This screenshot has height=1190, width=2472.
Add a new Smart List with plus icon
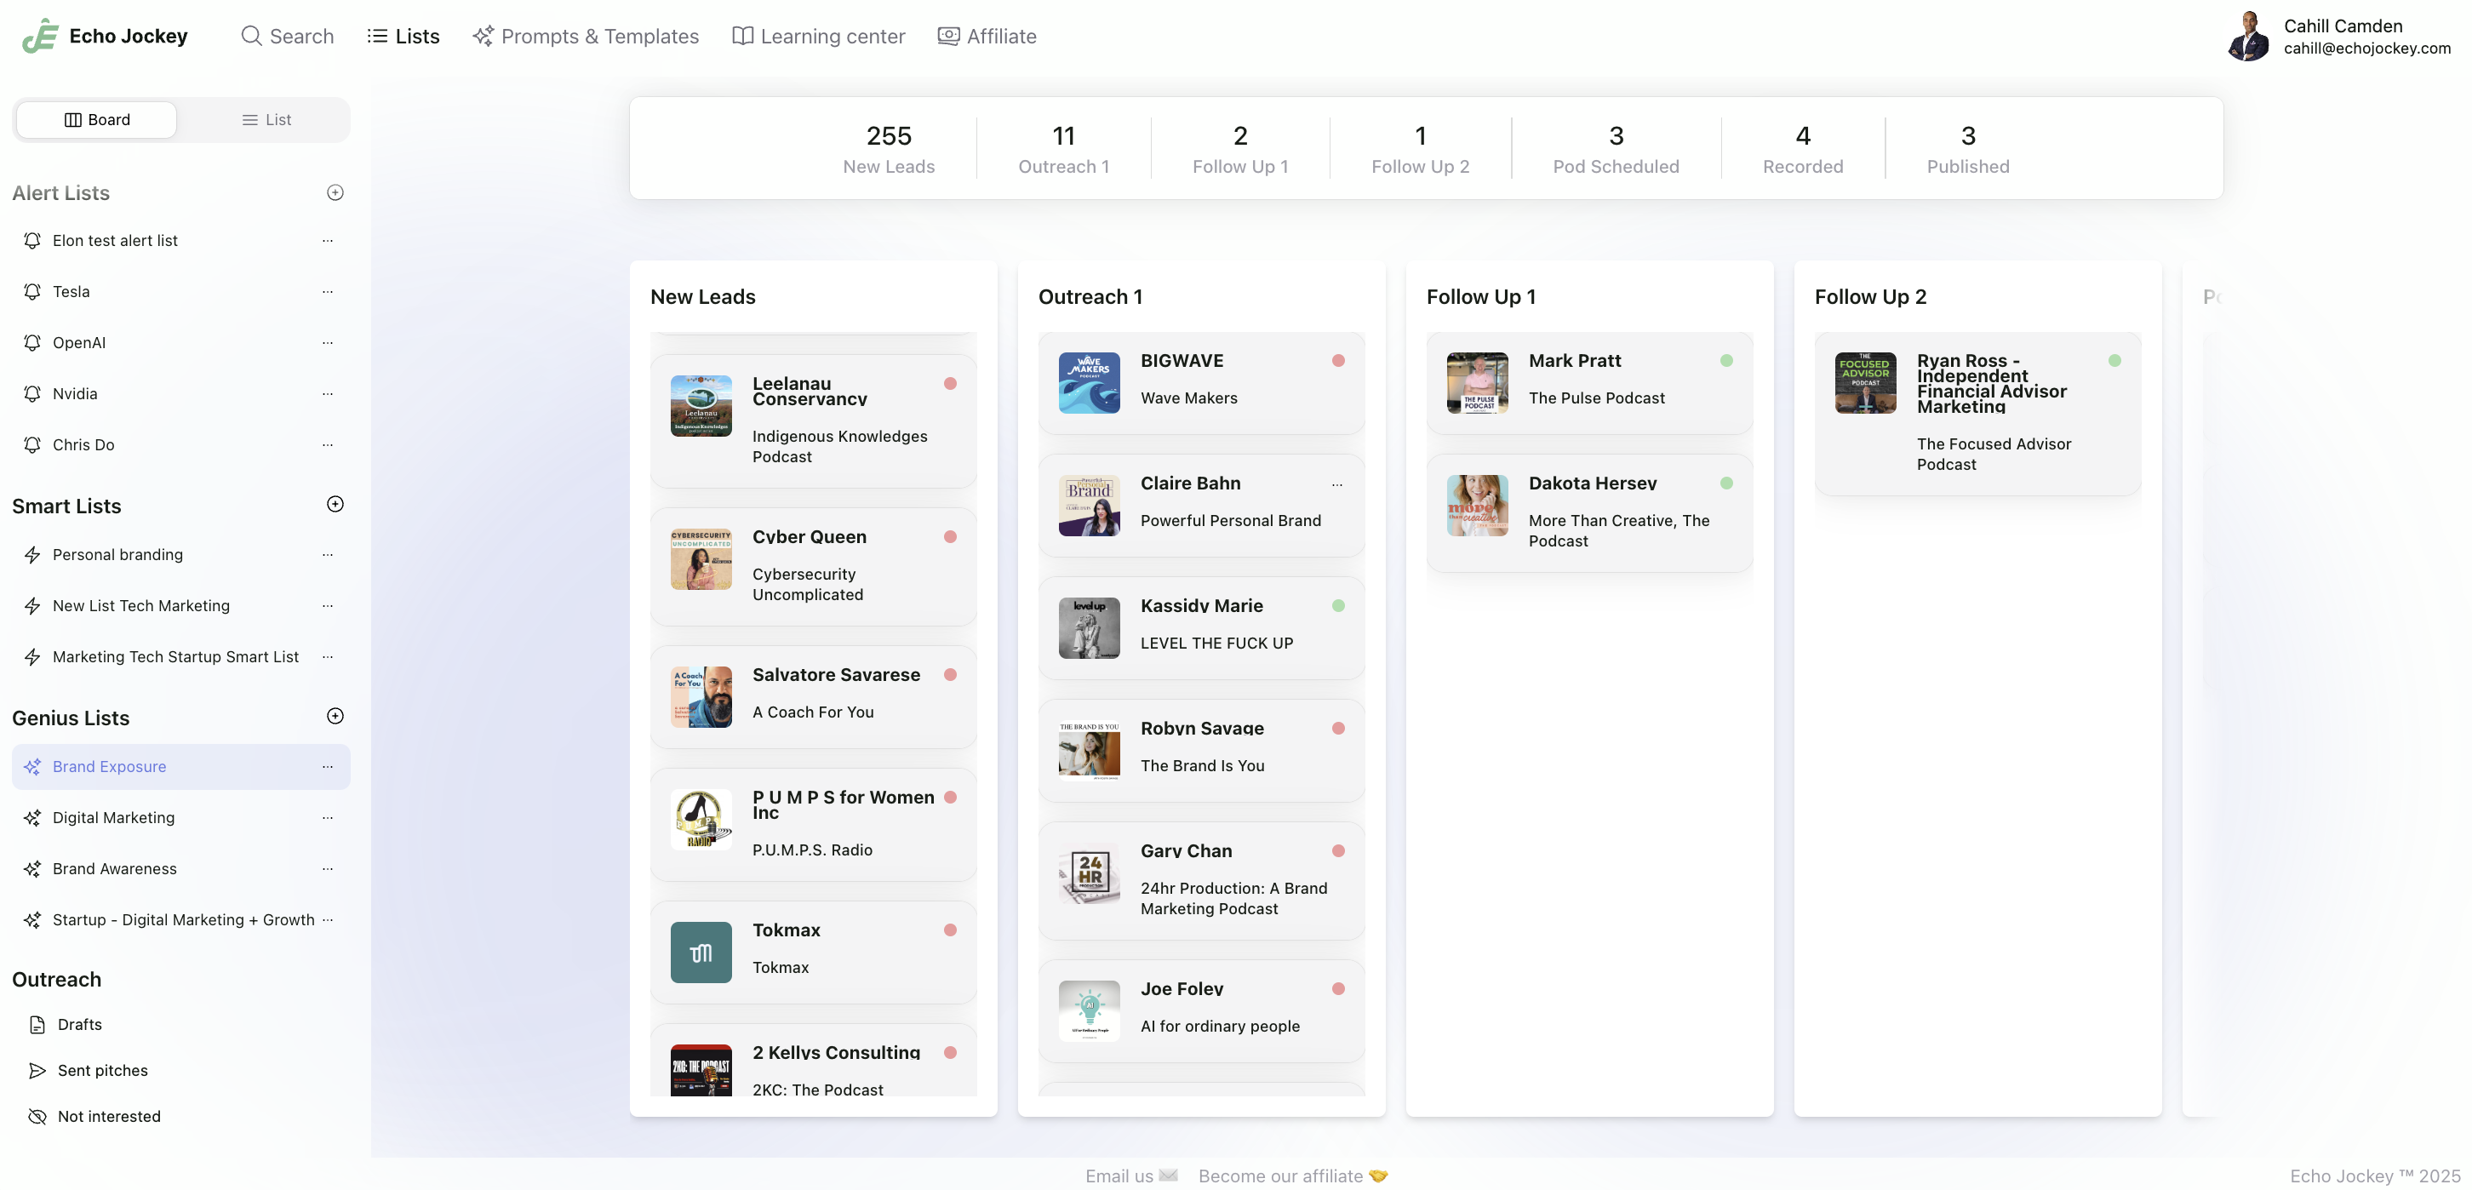[335, 505]
